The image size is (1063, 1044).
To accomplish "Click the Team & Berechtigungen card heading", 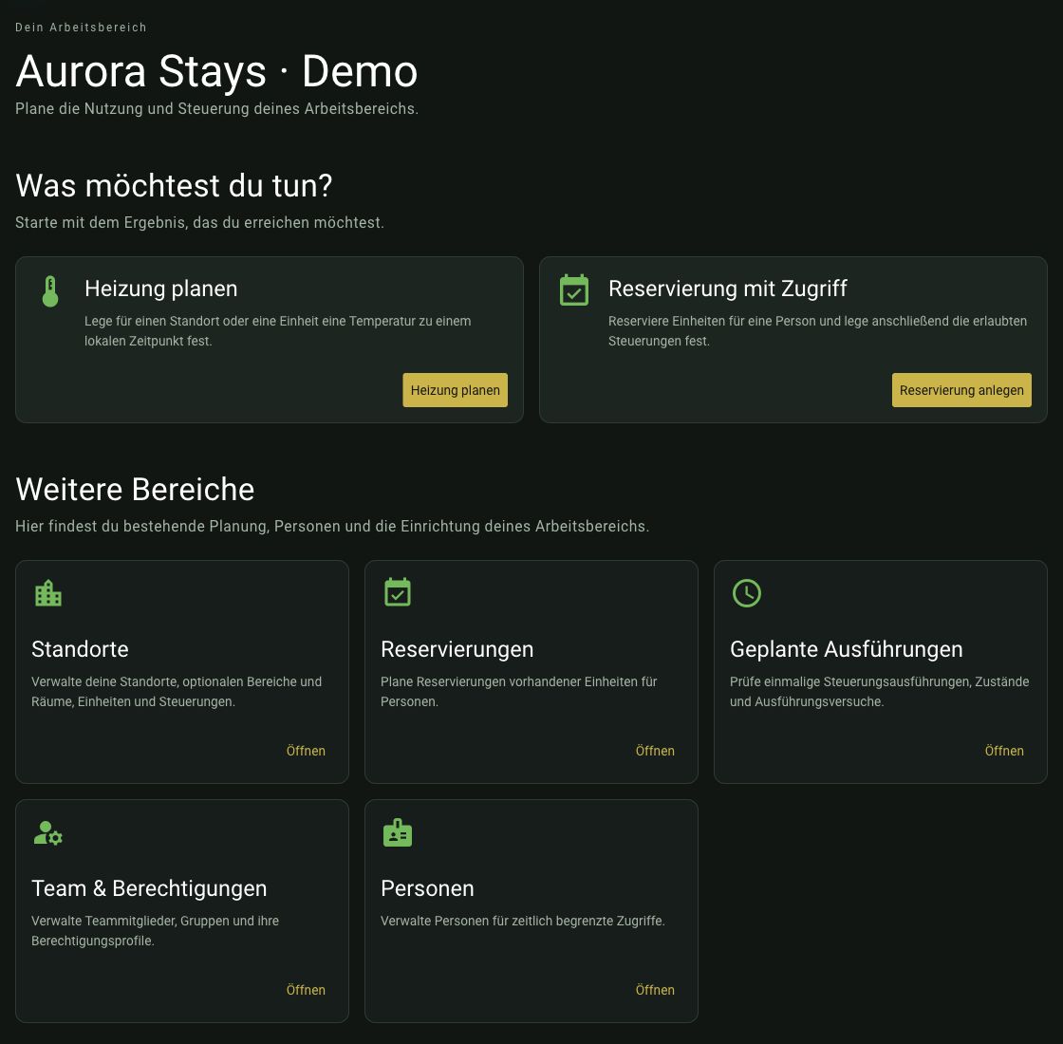I will [x=149, y=888].
